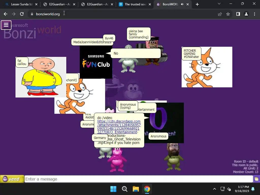Share this page icon in address bar
260x195 pixels.
coord(220,14)
